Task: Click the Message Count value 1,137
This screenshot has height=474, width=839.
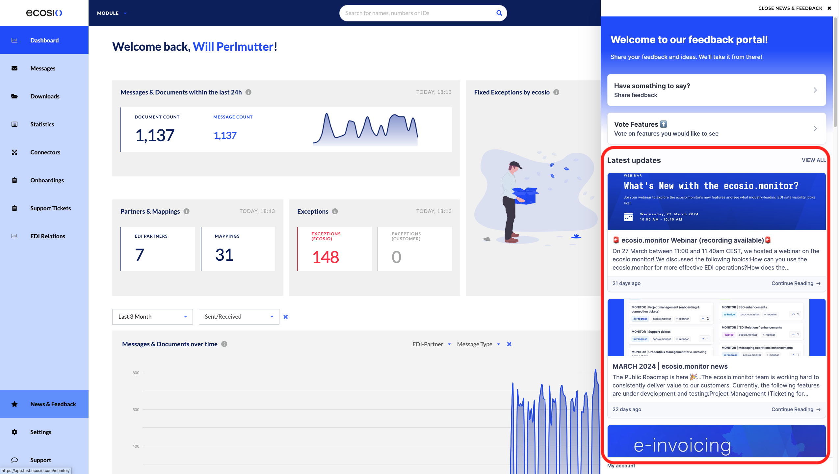Action: tap(225, 135)
